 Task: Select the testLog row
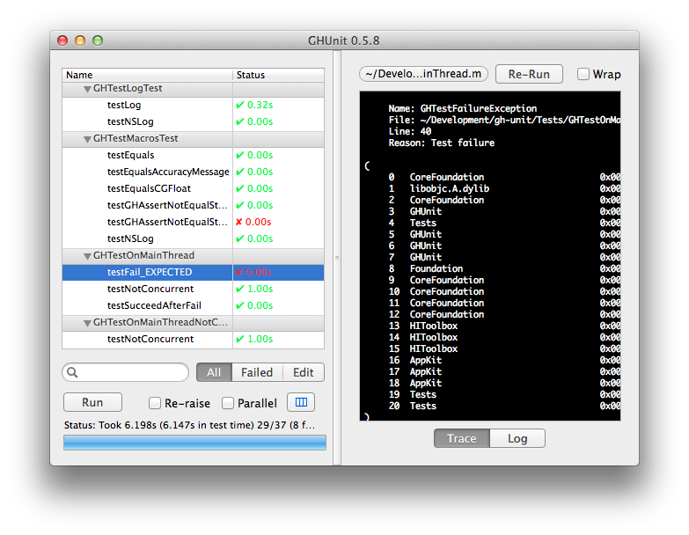(194, 105)
